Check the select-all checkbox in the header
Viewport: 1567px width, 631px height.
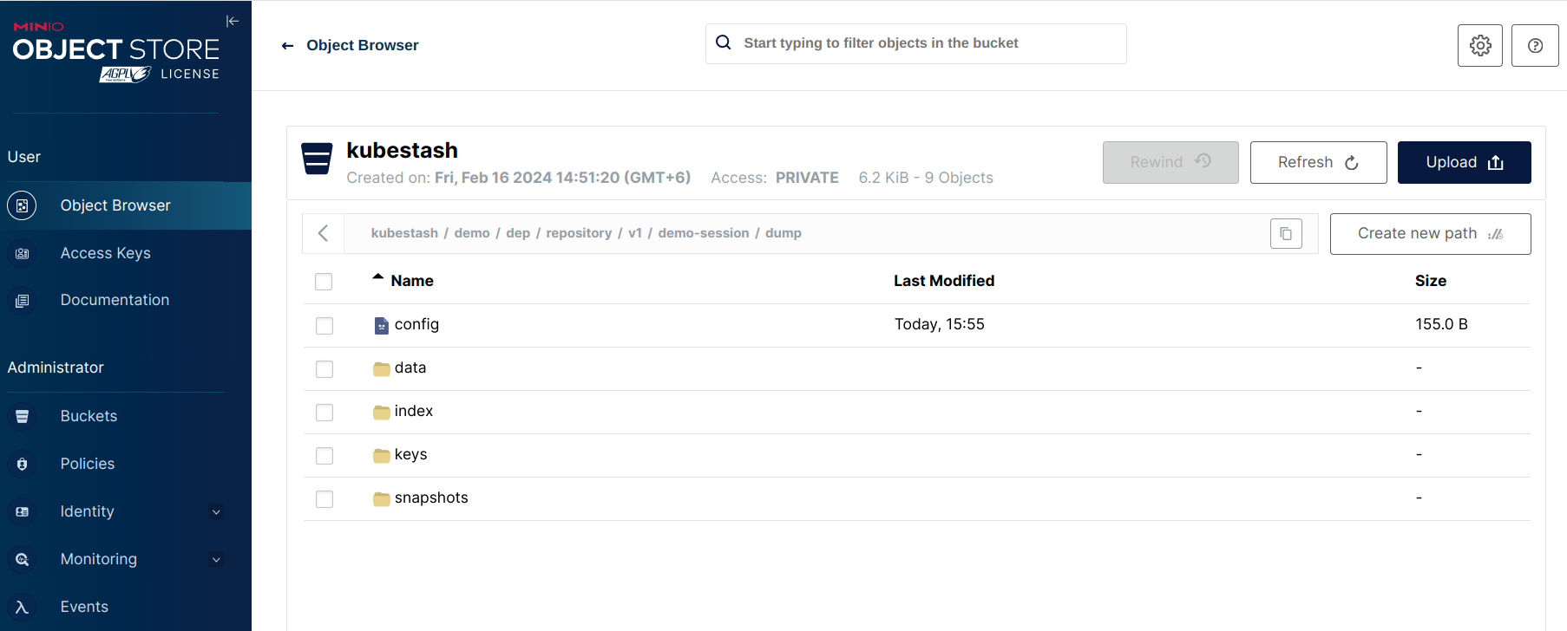(x=324, y=282)
